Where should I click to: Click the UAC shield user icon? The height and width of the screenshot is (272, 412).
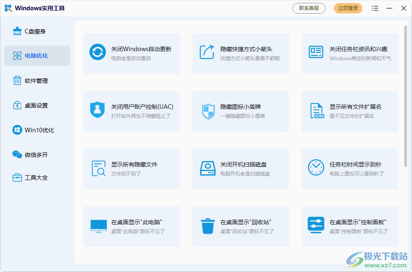pyautogui.click(x=98, y=110)
